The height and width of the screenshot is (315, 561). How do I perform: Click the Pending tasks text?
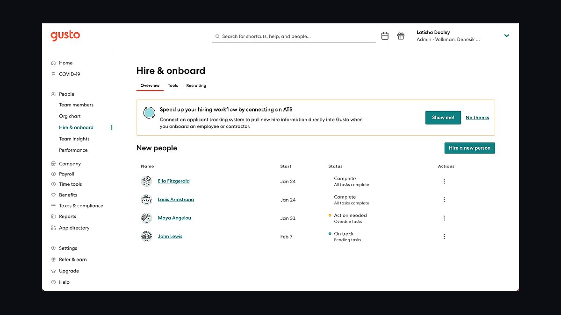coord(347,240)
